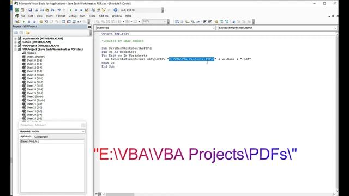Image resolution: width=349 pixels, height=196 pixels.
Task: Click the View Microsoft Excel icon
Action: [x=17, y=10]
